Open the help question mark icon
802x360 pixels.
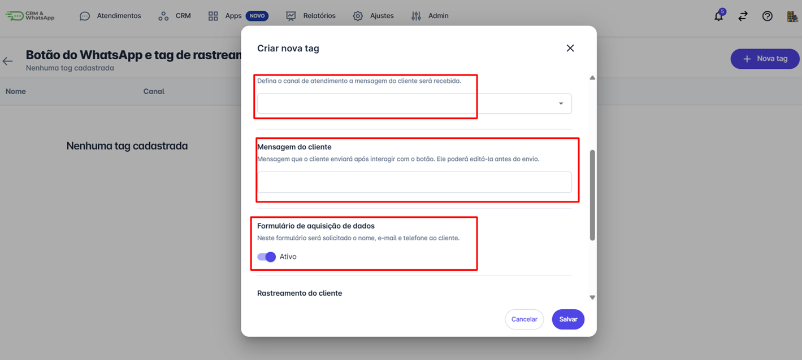[x=767, y=16]
